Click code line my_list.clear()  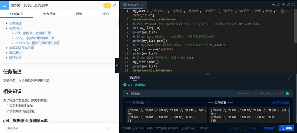pos(146,62)
